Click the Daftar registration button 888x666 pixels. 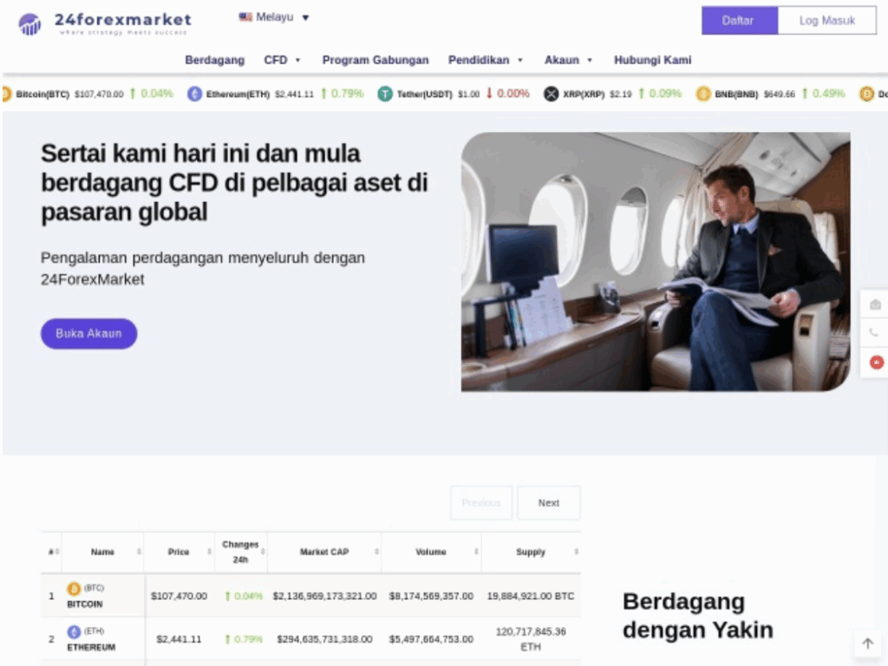[x=739, y=21]
